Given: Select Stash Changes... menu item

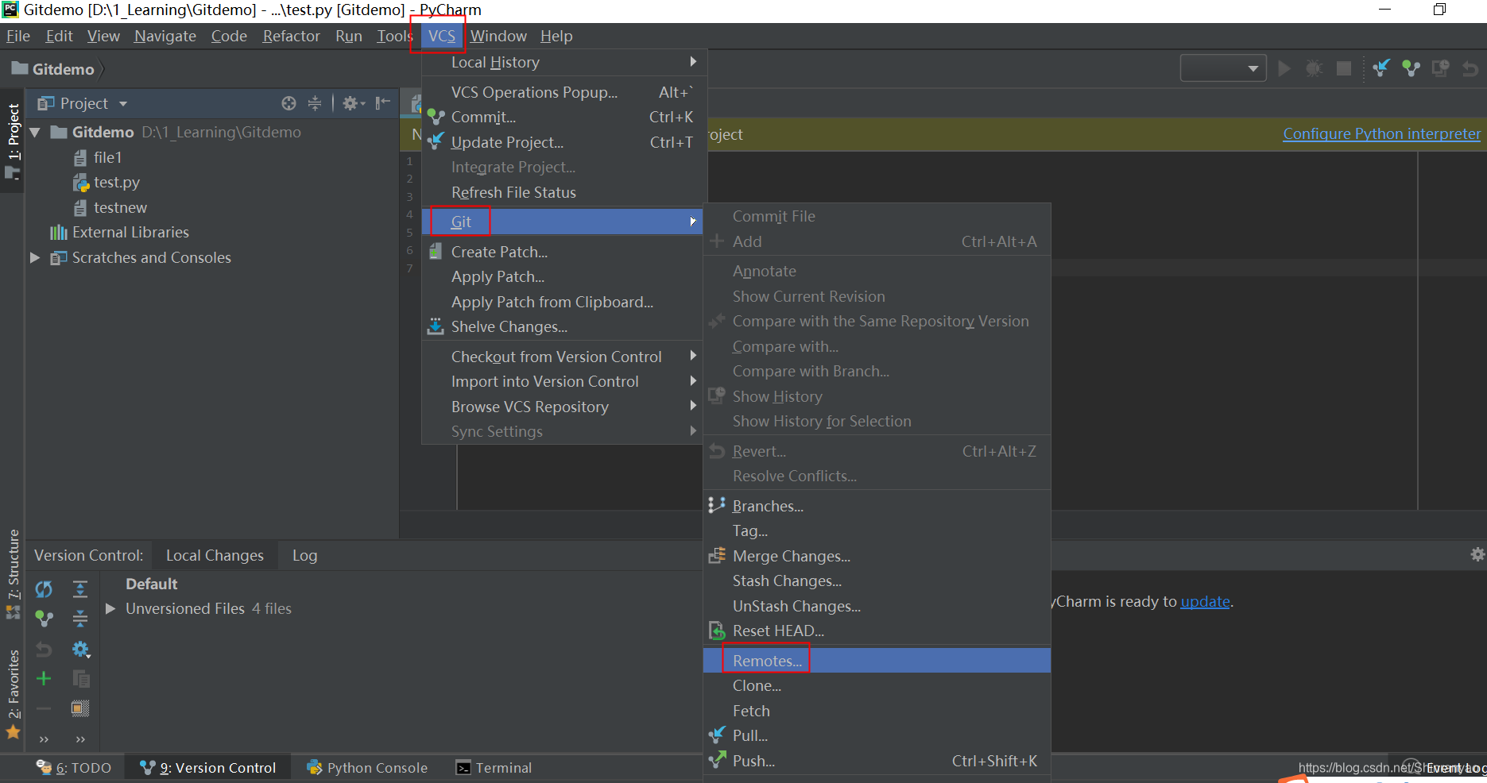Looking at the screenshot, I should coord(877,580).
